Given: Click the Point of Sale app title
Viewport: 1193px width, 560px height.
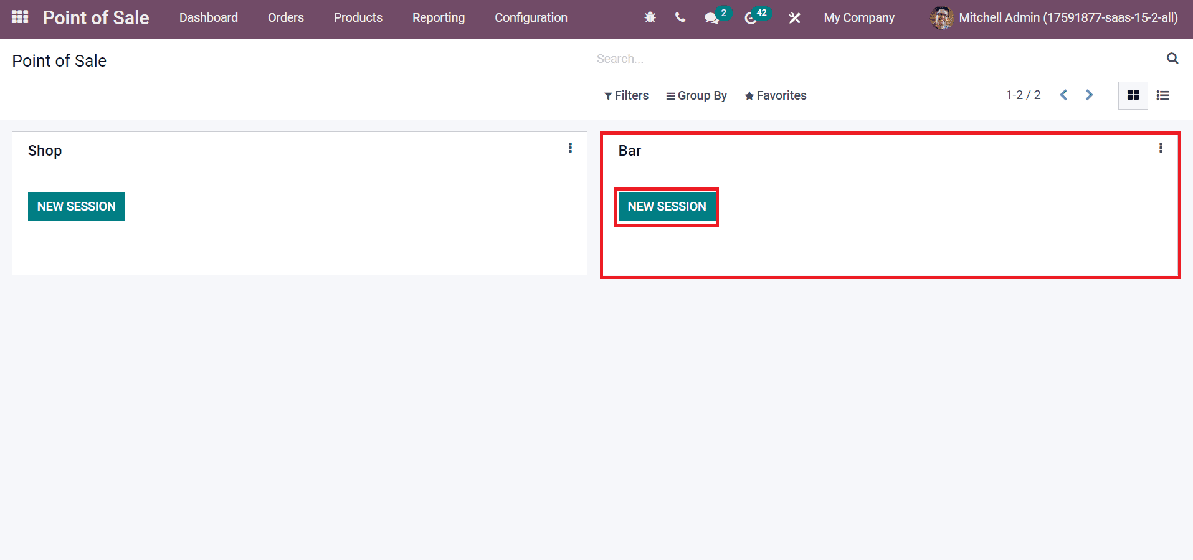Looking at the screenshot, I should point(96,17).
